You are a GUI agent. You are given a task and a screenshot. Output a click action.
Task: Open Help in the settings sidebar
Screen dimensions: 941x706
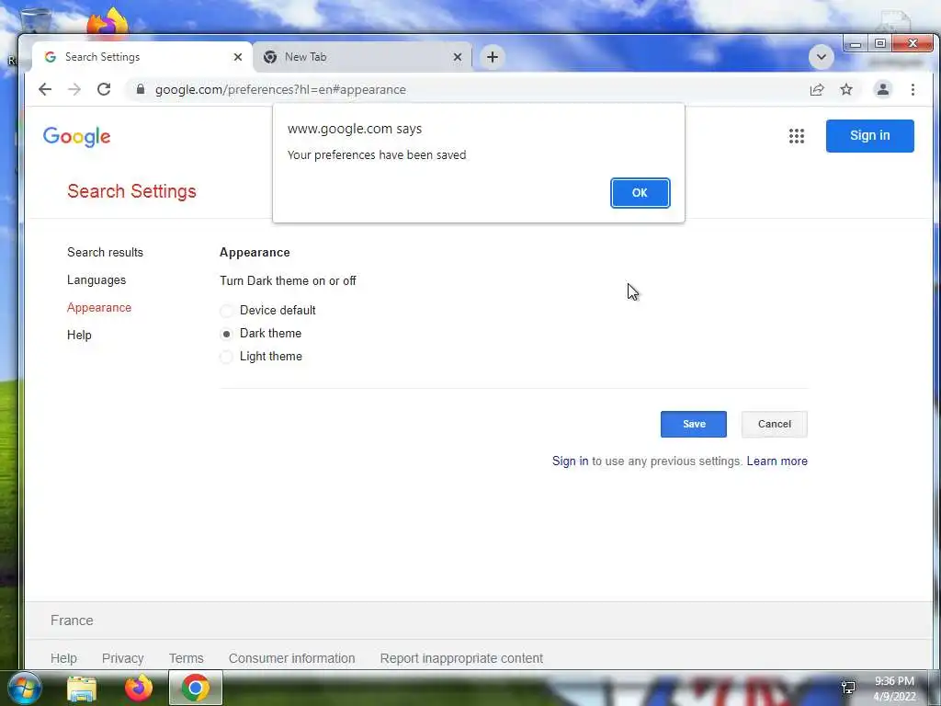[x=79, y=335]
